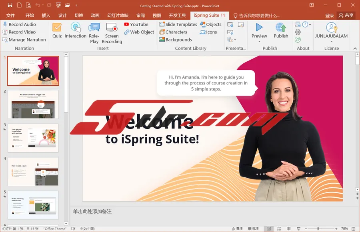360x232 pixels.
Task: Toggle the 备注 notes pane button
Action: tap(237, 228)
